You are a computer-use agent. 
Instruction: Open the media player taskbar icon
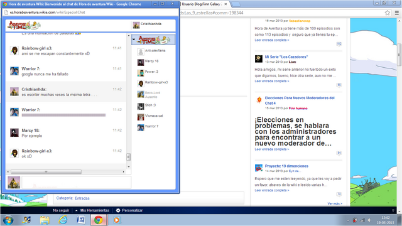point(116,220)
